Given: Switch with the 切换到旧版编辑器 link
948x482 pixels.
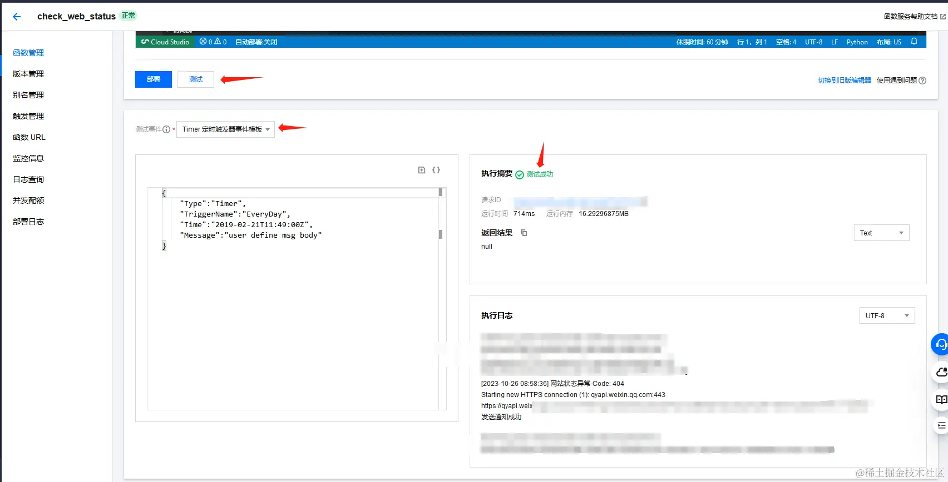Looking at the screenshot, I should pos(845,81).
